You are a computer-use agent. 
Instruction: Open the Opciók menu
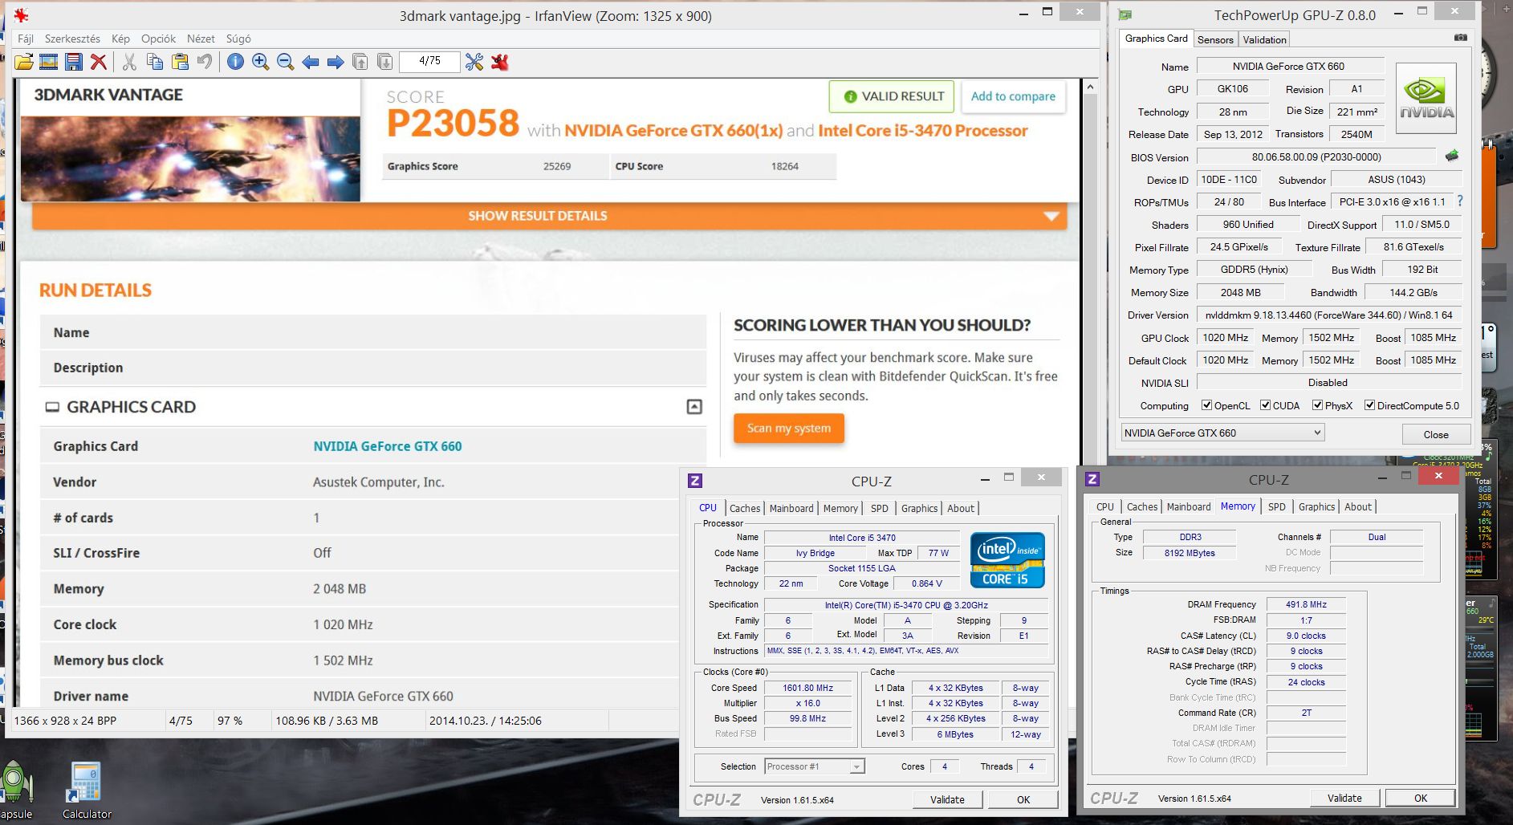point(158,39)
